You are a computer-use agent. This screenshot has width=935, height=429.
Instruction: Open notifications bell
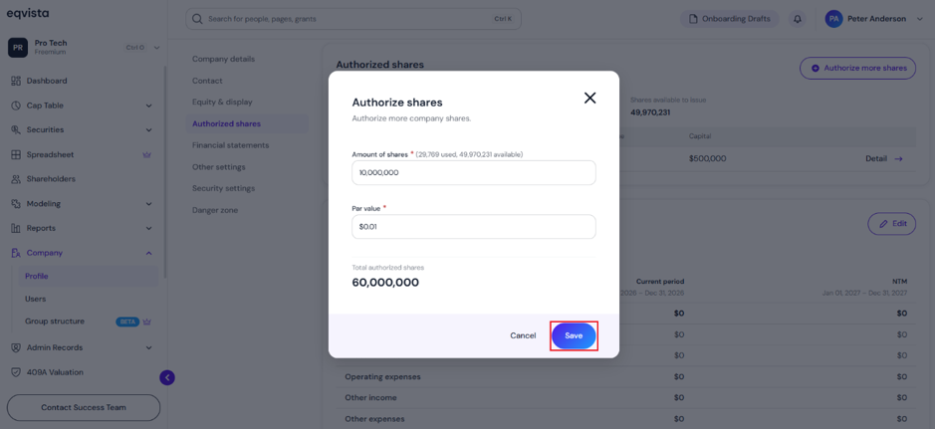pos(797,19)
